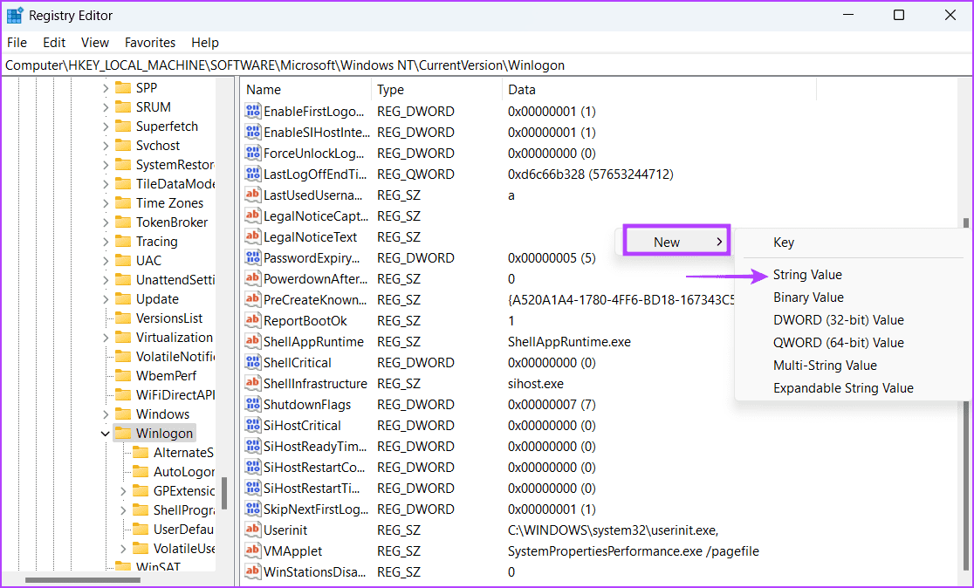
Task: Click the Registry Editor app icon in title bar
Action: (15, 15)
